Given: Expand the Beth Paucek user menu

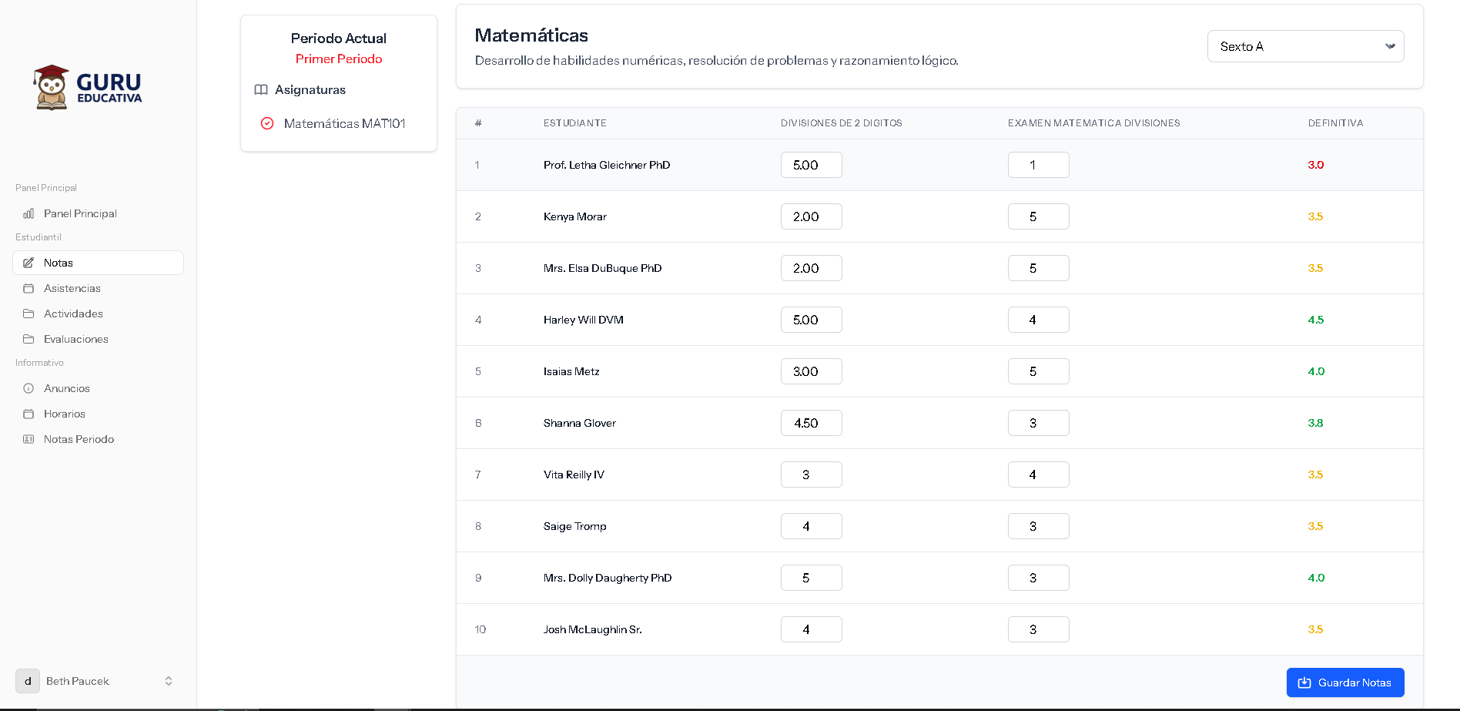Looking at the screenshot, I should click(169, 681).
